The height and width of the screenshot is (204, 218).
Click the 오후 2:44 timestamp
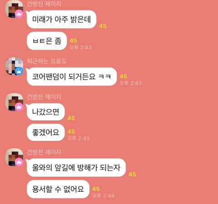coord(103,196)
